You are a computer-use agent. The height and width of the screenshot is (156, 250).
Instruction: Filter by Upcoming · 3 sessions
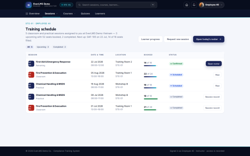43,47
